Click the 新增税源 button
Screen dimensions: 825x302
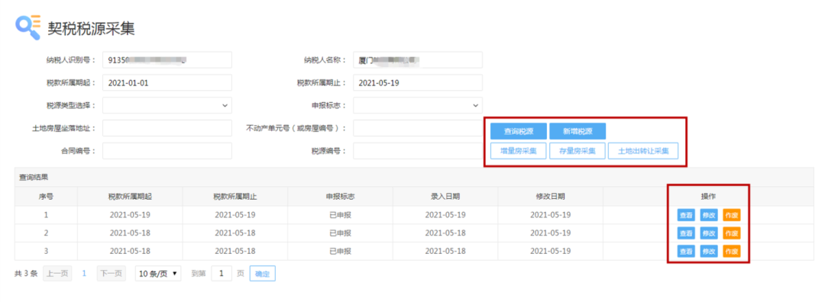point(577,131)
